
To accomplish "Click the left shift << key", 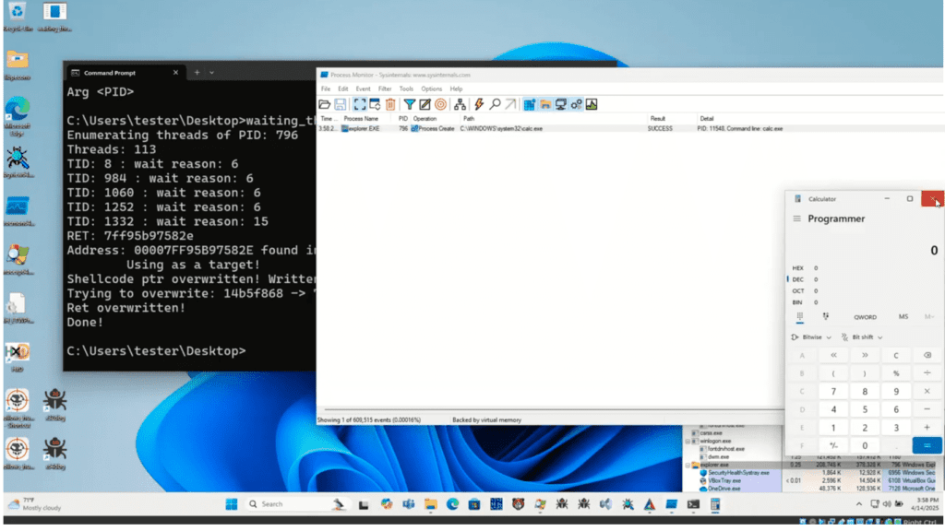I will [x=833, y=355].
